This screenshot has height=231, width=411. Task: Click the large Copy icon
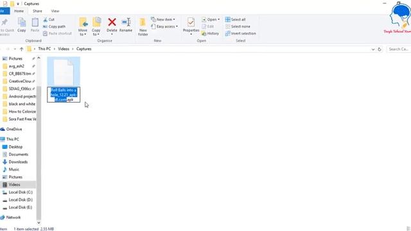click(21, 22)
